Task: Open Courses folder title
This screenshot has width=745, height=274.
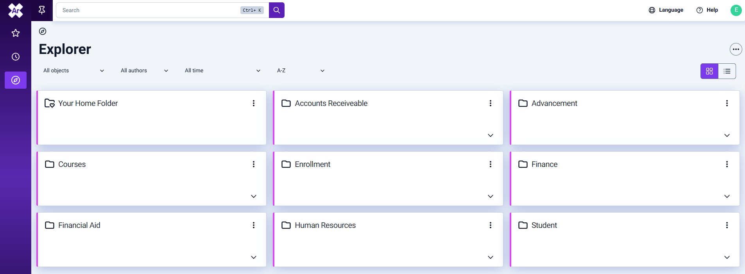Action: [72, 164]
